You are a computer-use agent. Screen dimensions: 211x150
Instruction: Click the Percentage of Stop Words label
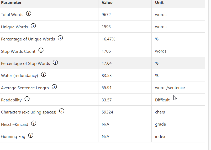click(25, 63)
